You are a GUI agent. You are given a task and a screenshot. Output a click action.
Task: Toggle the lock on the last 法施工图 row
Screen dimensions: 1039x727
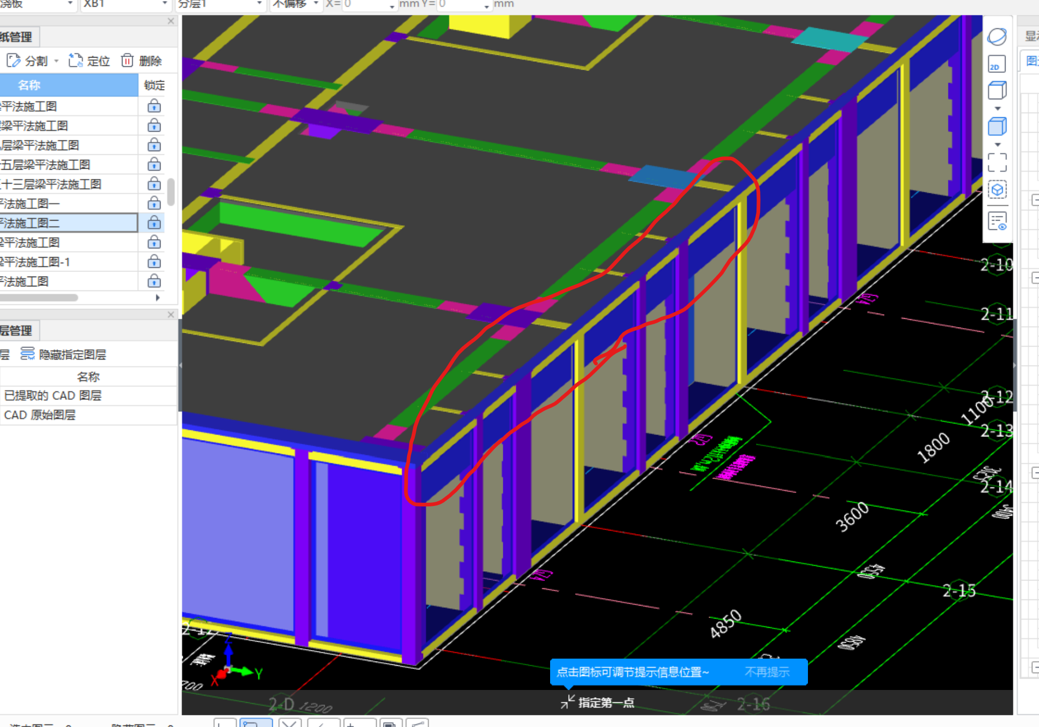pos(154,281)
